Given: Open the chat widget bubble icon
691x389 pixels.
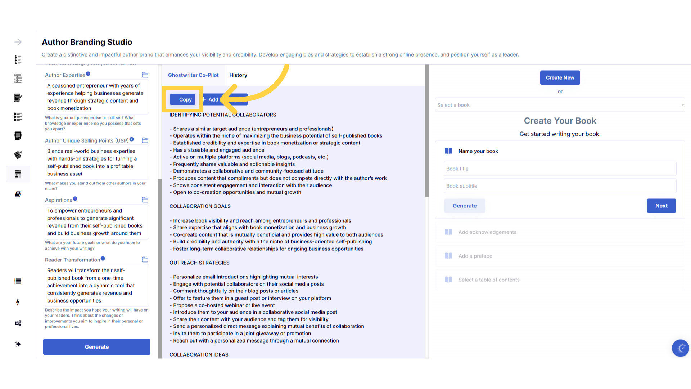Looking at the screenshot, I should (x=680, y=348).
